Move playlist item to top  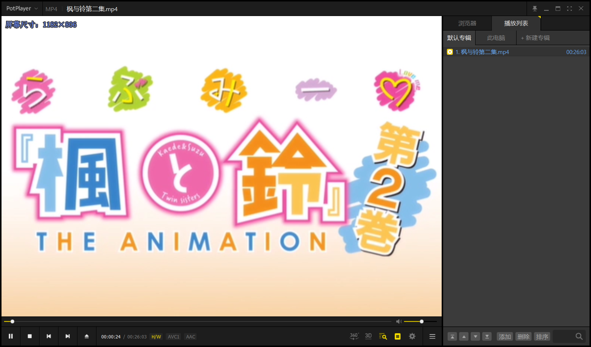[452, 337]
